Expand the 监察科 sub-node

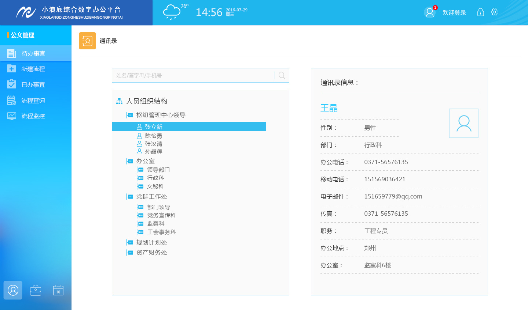(x=140, y=224)
